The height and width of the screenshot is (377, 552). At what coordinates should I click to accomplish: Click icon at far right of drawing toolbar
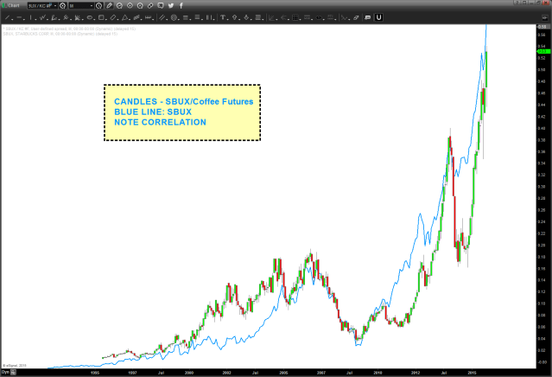[x=544, y=17]
